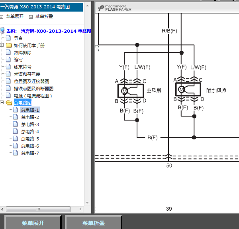This screenshot has width=239, height=229.
Task: Open the 搭铁点图及熔断器图 page
Action: pyautogui.click(x=33, y=89)
